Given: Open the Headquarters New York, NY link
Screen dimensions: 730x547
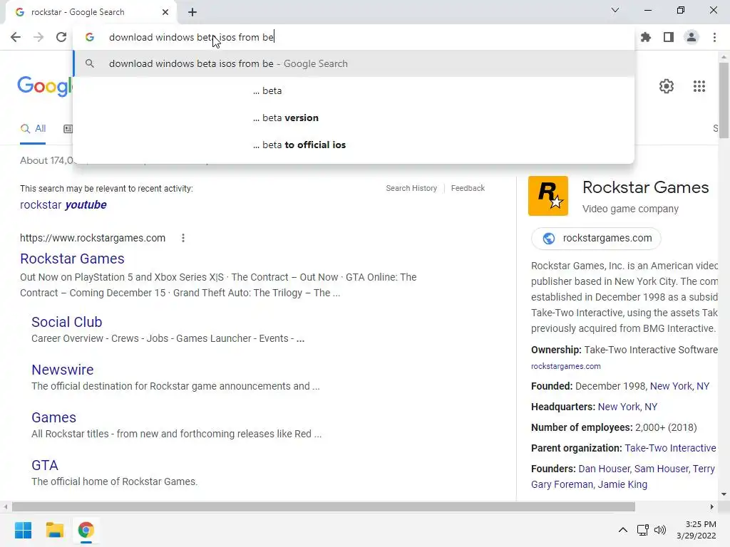Looking at the screenshot, I should point(627,407).
